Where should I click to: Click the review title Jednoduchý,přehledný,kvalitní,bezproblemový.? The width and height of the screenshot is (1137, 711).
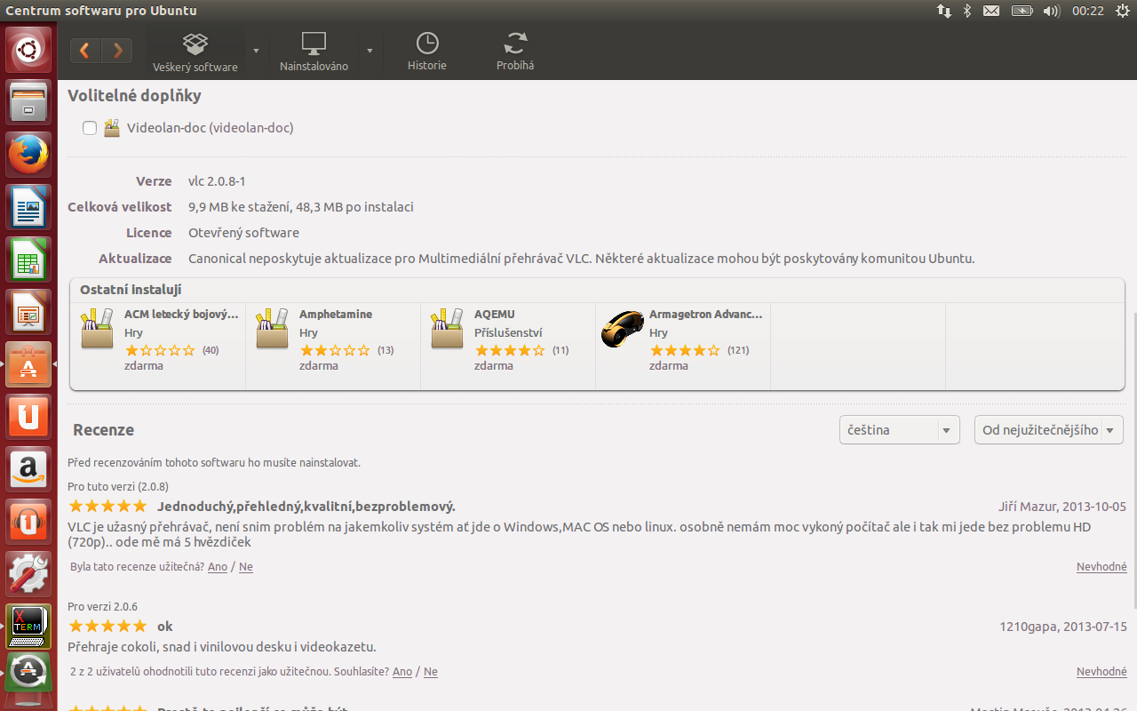[306, 507]
